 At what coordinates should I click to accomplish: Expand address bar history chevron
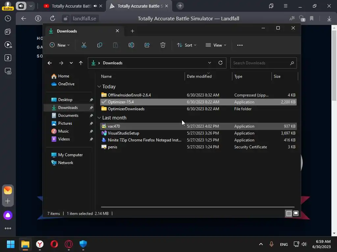[210, 63]
